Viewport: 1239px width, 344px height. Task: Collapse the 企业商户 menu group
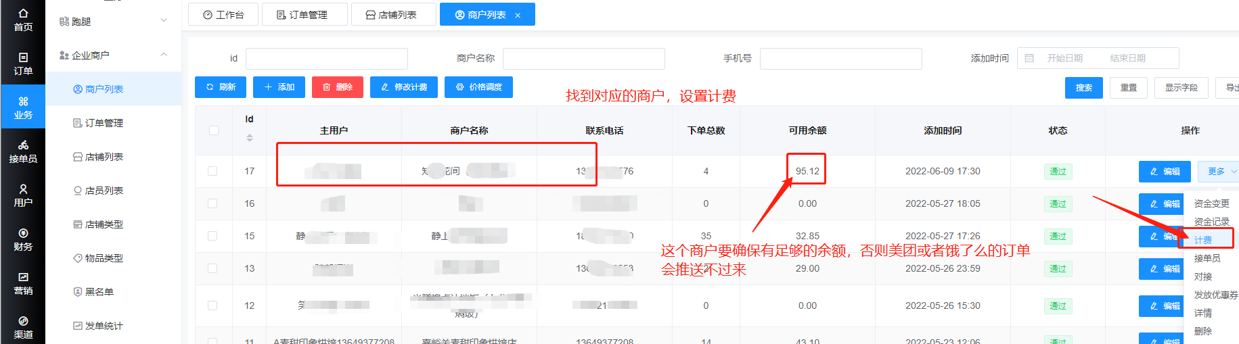(x=113, y=55)
